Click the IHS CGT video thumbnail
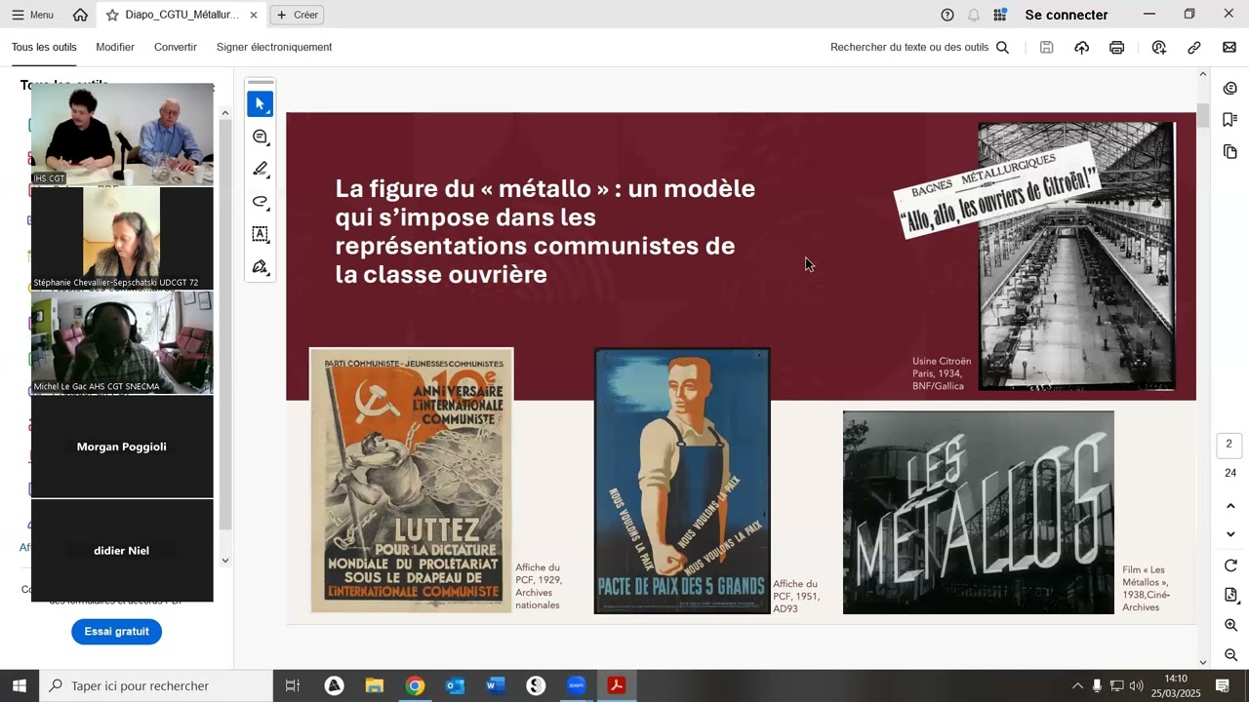The width and height of the screenshot is (1249, 702). 122,134
